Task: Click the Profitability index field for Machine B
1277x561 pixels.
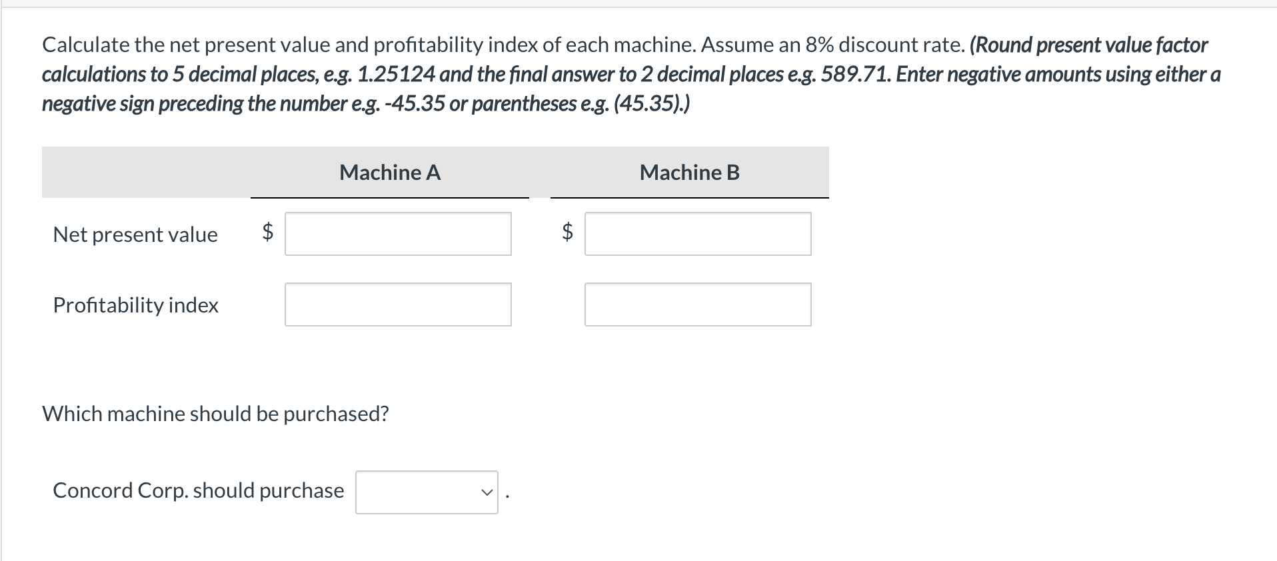Action: pyautogui.click(x=697, y=304)
